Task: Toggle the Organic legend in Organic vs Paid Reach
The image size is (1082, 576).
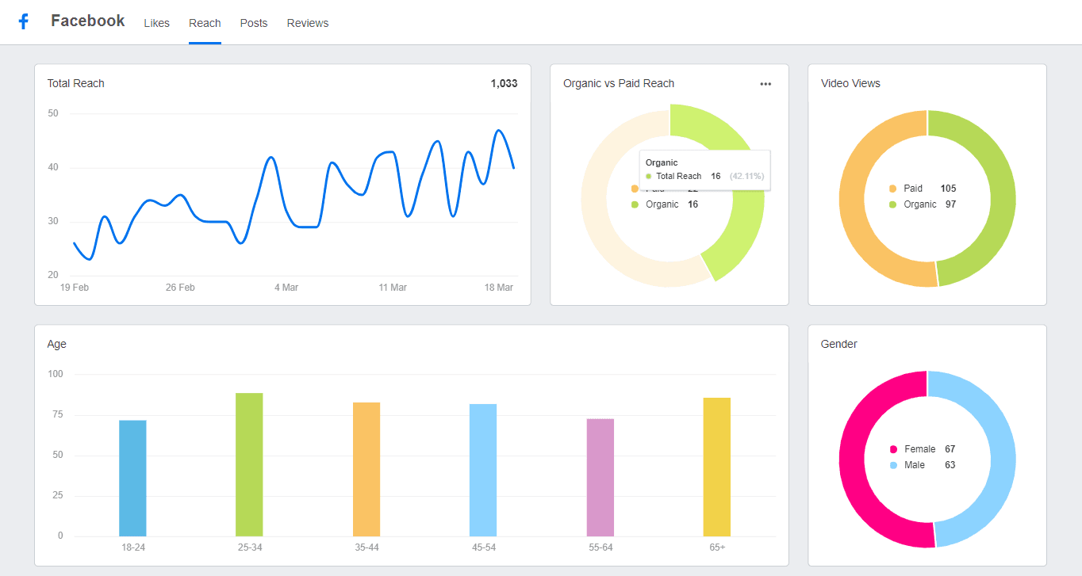Action: tap(661, 204)
